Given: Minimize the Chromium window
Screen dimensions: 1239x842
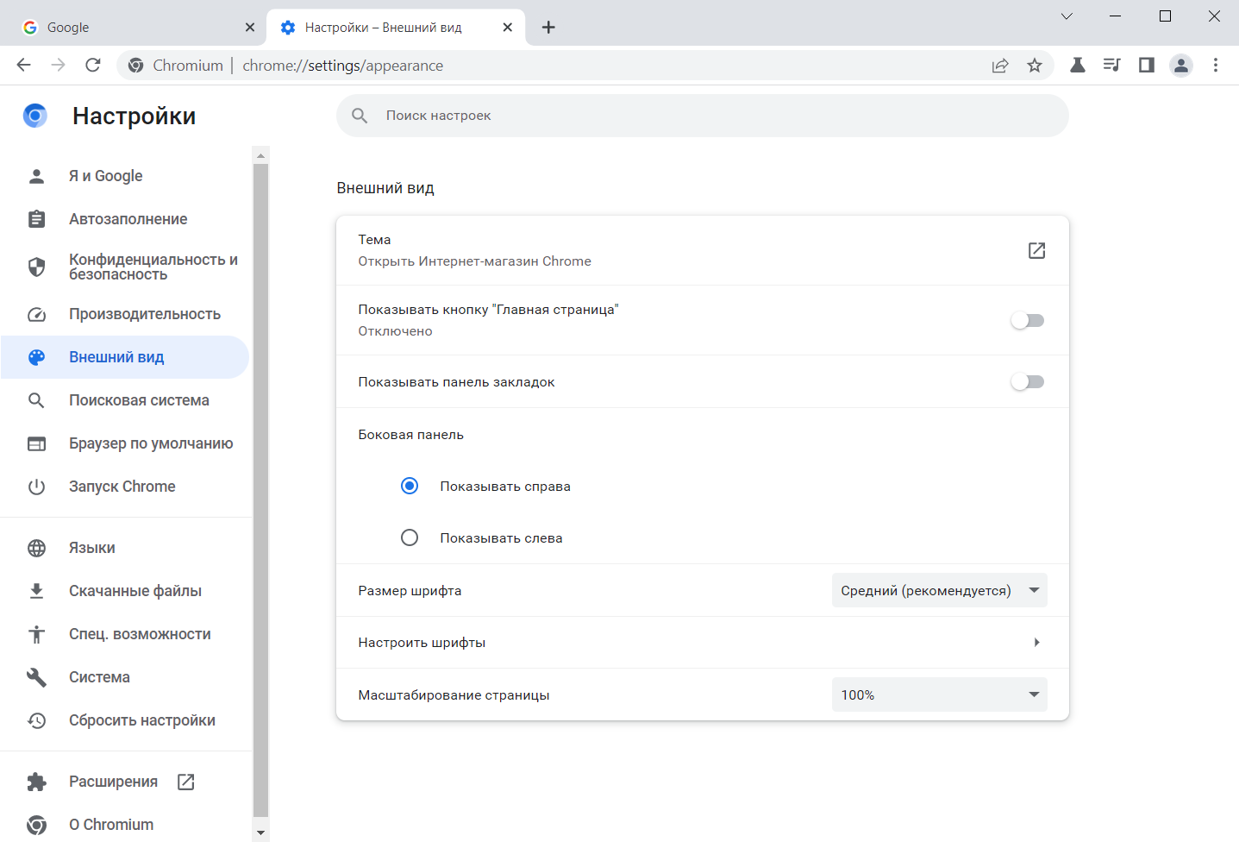Looking at the screenshot, I should (1116, 16).
